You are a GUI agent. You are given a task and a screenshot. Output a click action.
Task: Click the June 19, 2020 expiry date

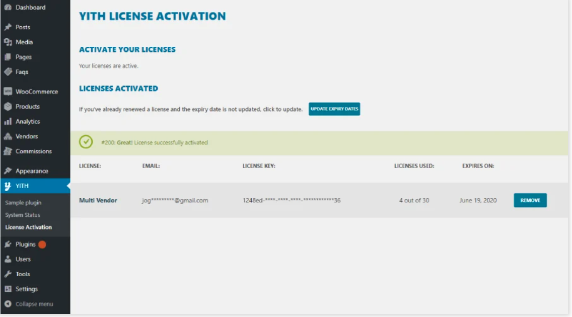coord(478,200)
